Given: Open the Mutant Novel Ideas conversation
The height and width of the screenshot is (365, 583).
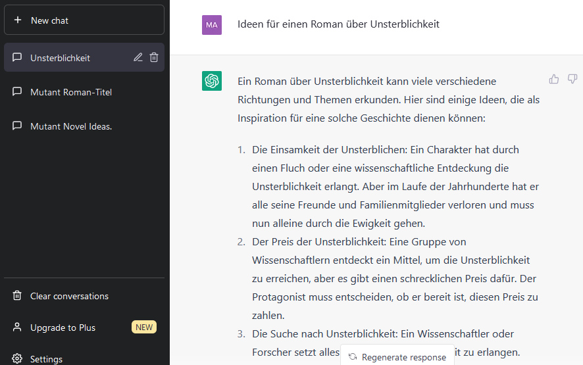Looking at the screenshot, I should pos(71,126).
